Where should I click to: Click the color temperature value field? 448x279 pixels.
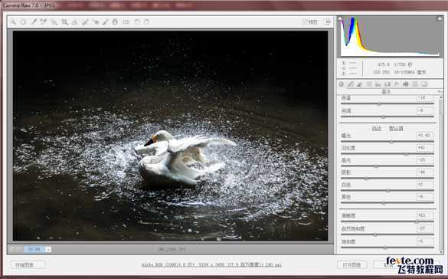coord(425,98)
